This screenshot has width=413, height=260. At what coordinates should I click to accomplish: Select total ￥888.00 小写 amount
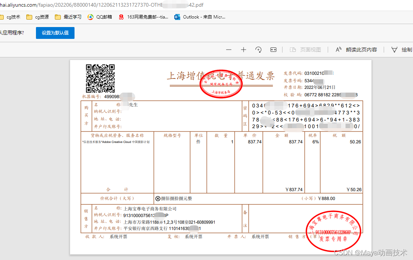click(x=327, y=199)
